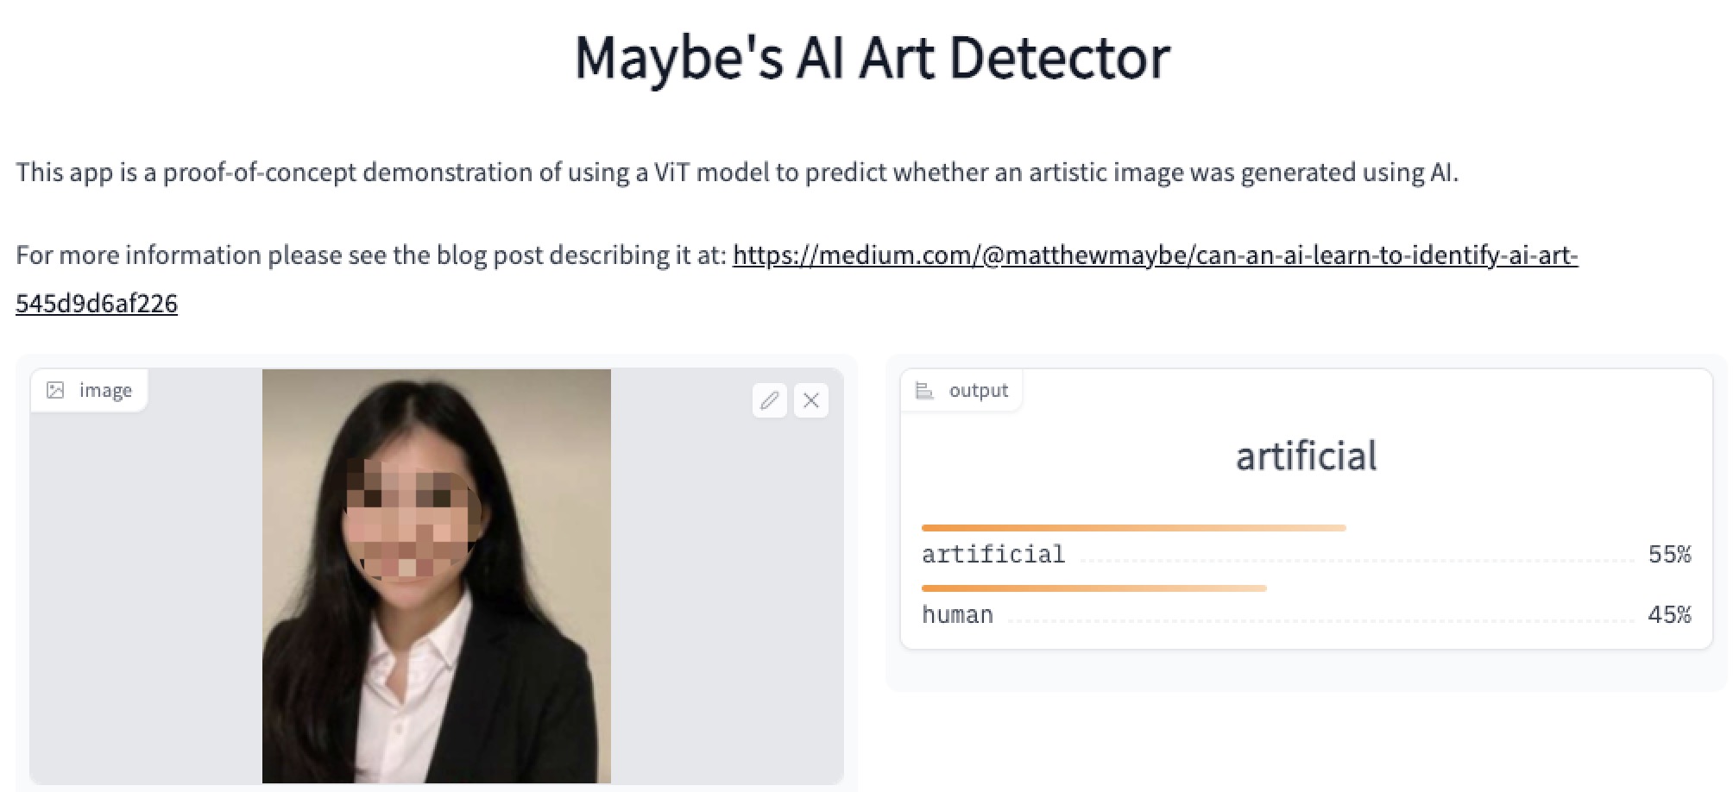Click the artificial confidence bar
The image size is (1733, 792).
pos(1133,528)
